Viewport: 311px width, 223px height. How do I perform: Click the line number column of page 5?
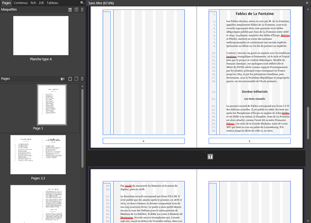point(213,73)
